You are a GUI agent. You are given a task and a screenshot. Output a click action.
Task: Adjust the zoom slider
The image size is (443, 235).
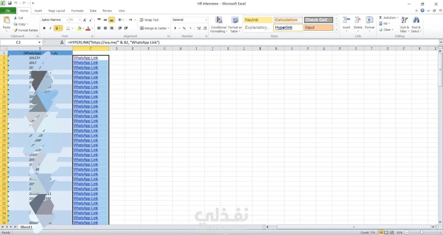tap(421, 233)
